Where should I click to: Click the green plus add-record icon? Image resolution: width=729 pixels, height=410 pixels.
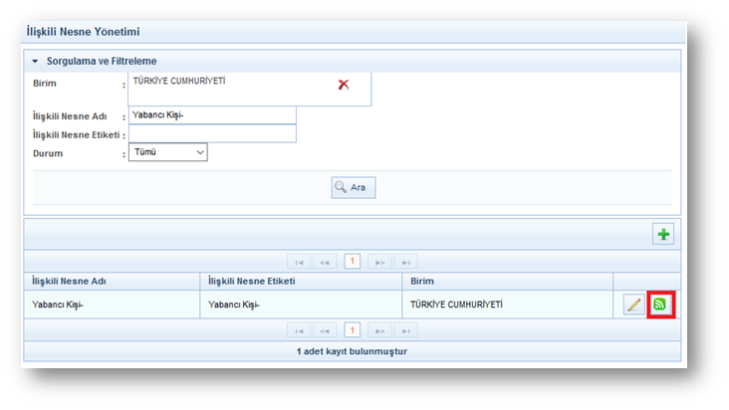[x=663, y=234]
